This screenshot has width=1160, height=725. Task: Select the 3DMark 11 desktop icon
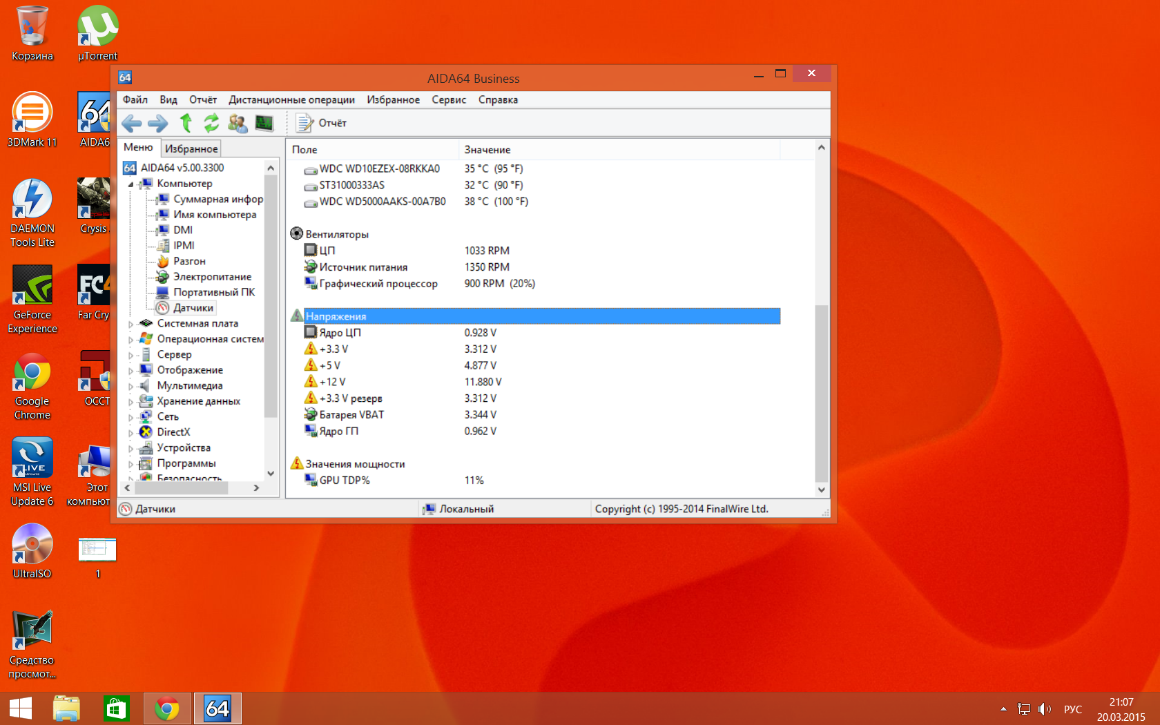(x=32, y=119)
